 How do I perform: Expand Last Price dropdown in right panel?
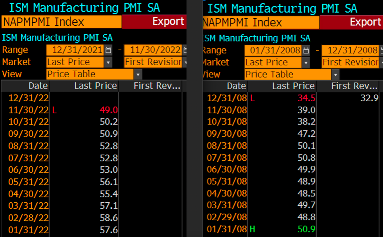(x=306, y=63)
